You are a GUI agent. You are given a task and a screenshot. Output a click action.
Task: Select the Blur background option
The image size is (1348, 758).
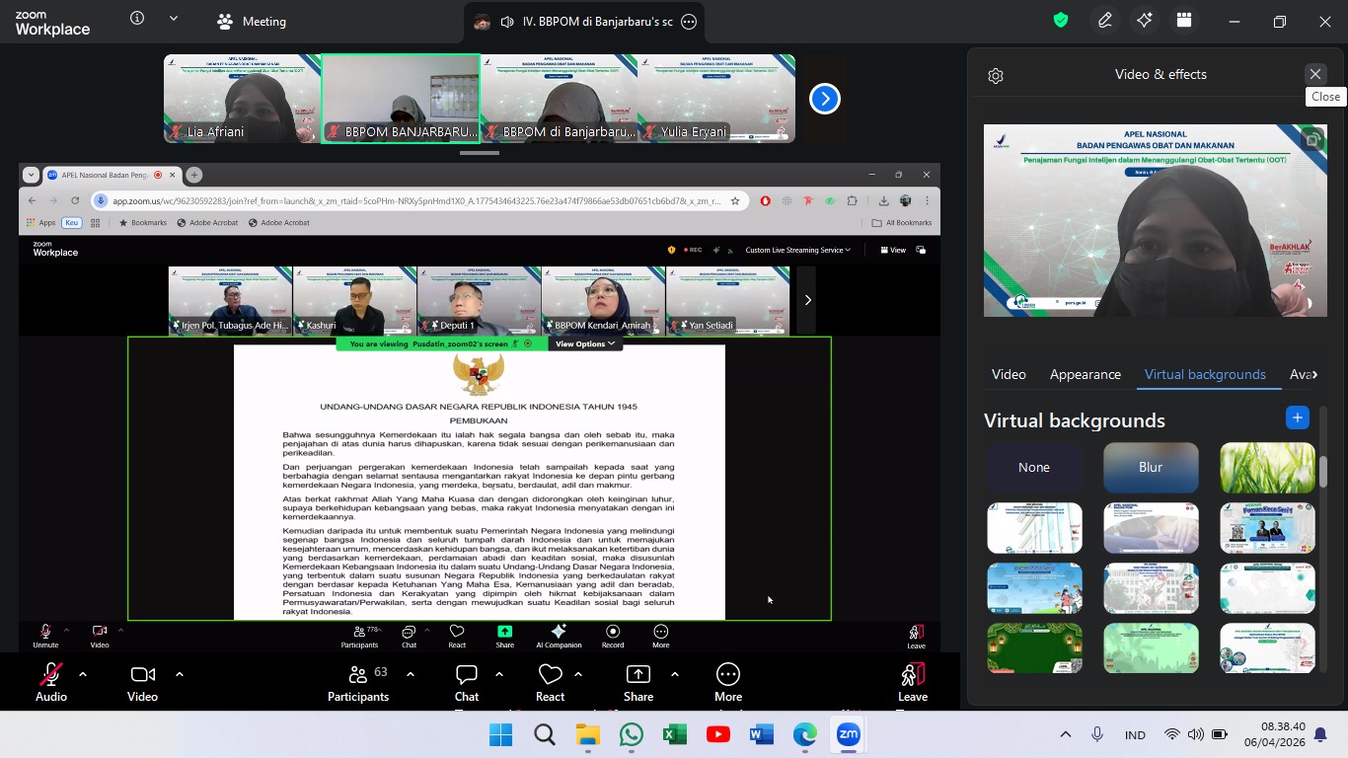tap(1151, 468)
